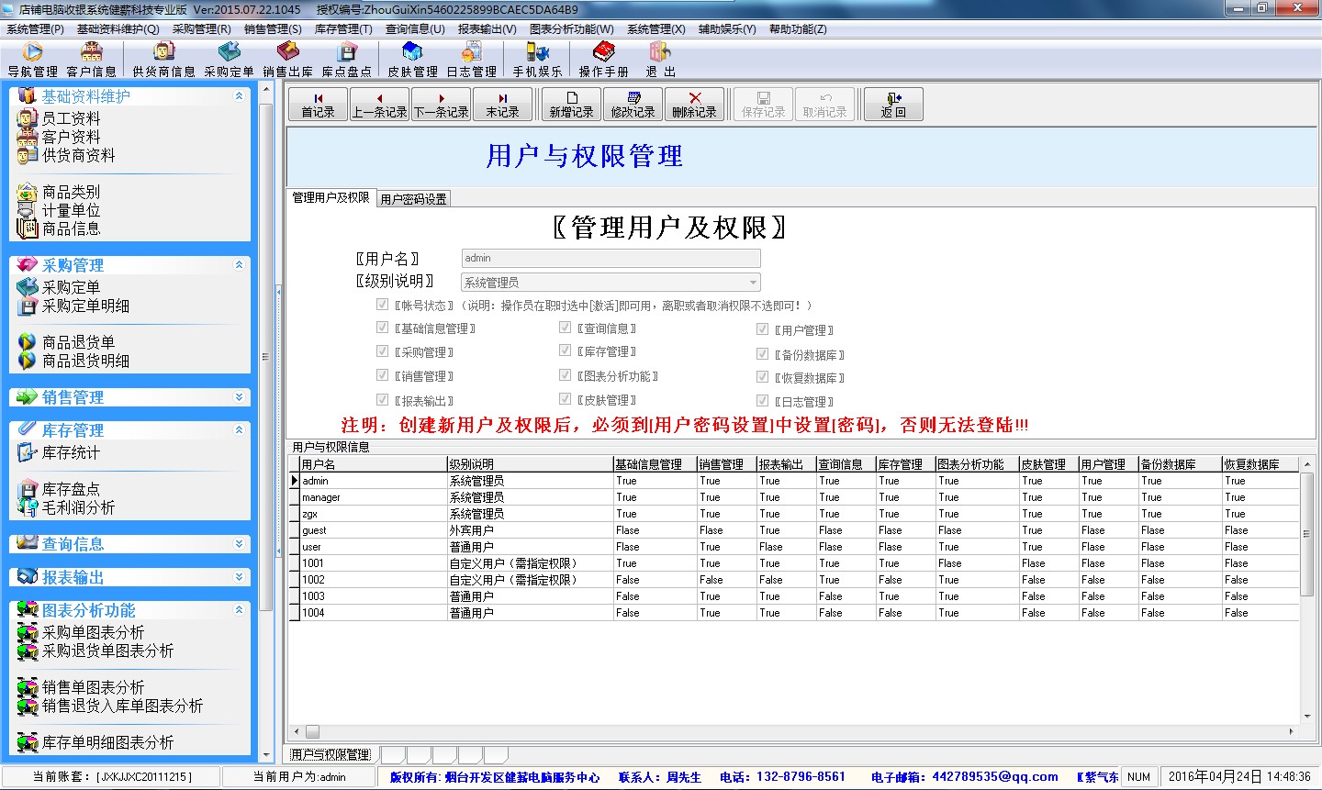Image resolution: width=1322 pixels, height=790 pixels.
Task: Open 销售出库 sales outbound icon
Action: point(287,60)
